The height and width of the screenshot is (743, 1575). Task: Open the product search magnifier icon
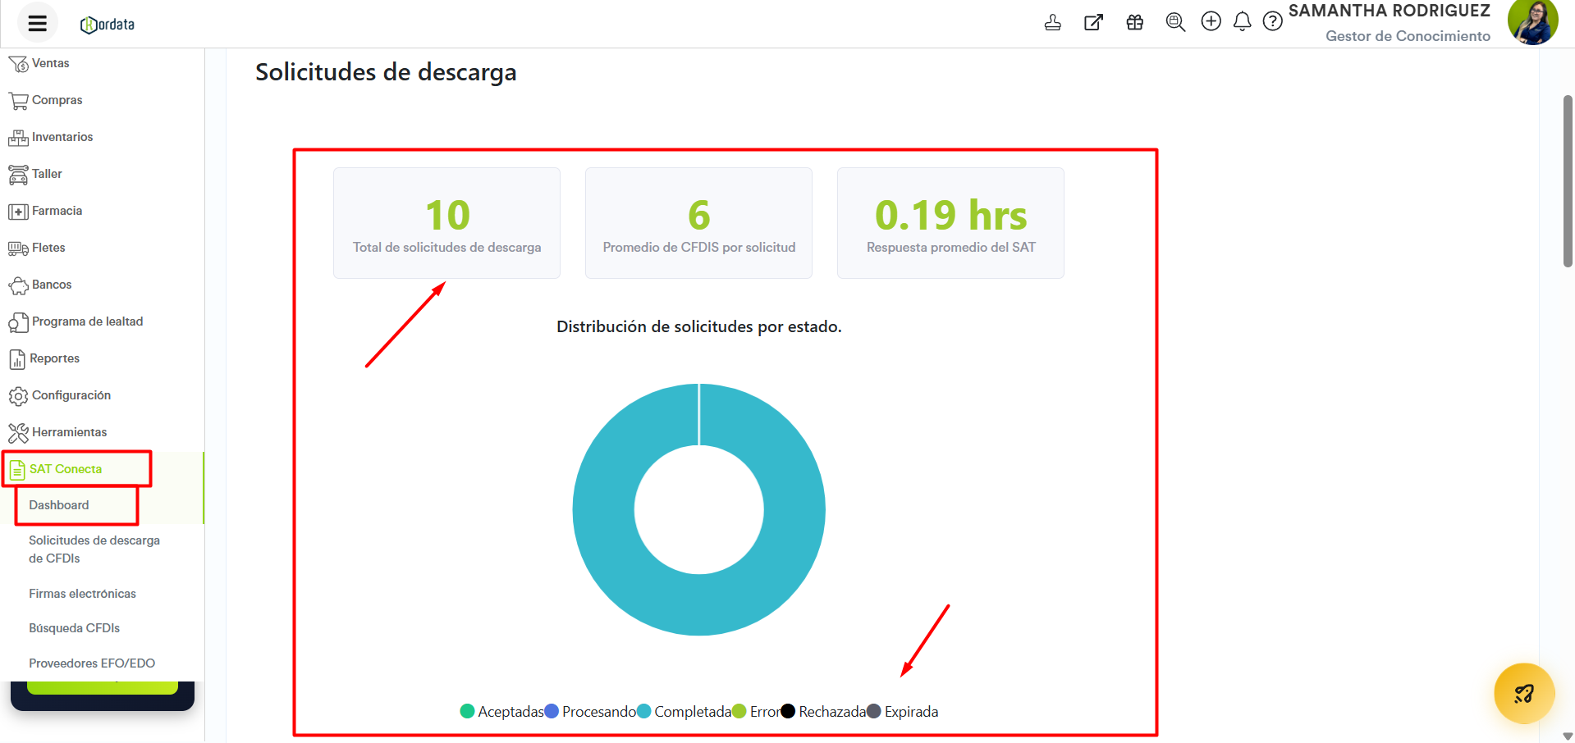[x=1175, y=22]
